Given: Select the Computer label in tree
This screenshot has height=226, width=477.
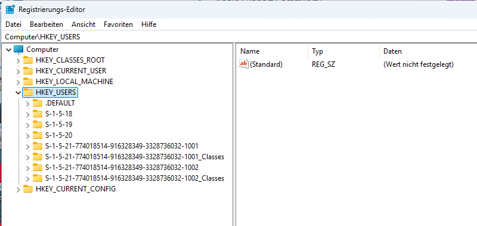Looking at the screenshot, I should (x=42, y=49).
